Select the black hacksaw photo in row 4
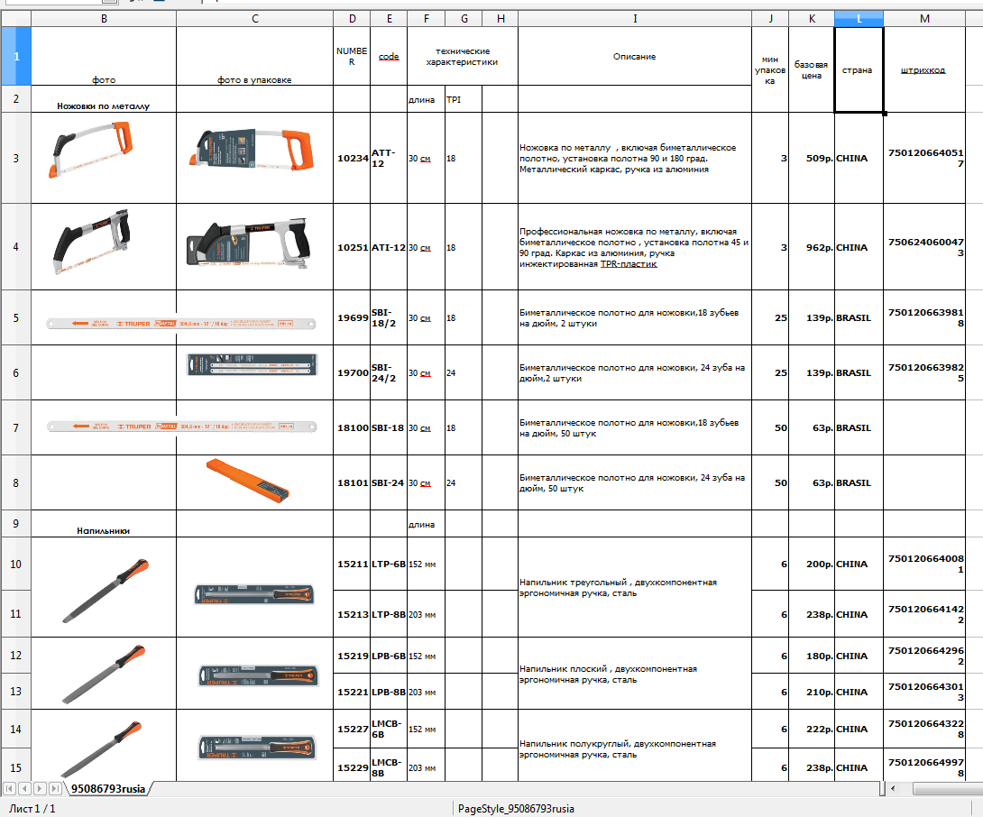 click(x=92, y=242)
